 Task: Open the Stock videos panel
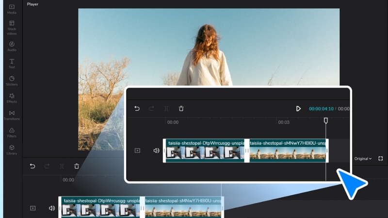[12, 28]
